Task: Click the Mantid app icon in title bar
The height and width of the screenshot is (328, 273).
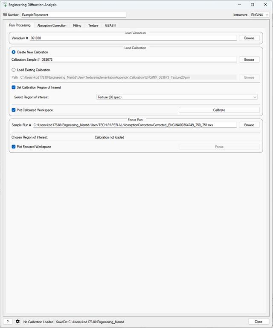Action: [5, 5]
